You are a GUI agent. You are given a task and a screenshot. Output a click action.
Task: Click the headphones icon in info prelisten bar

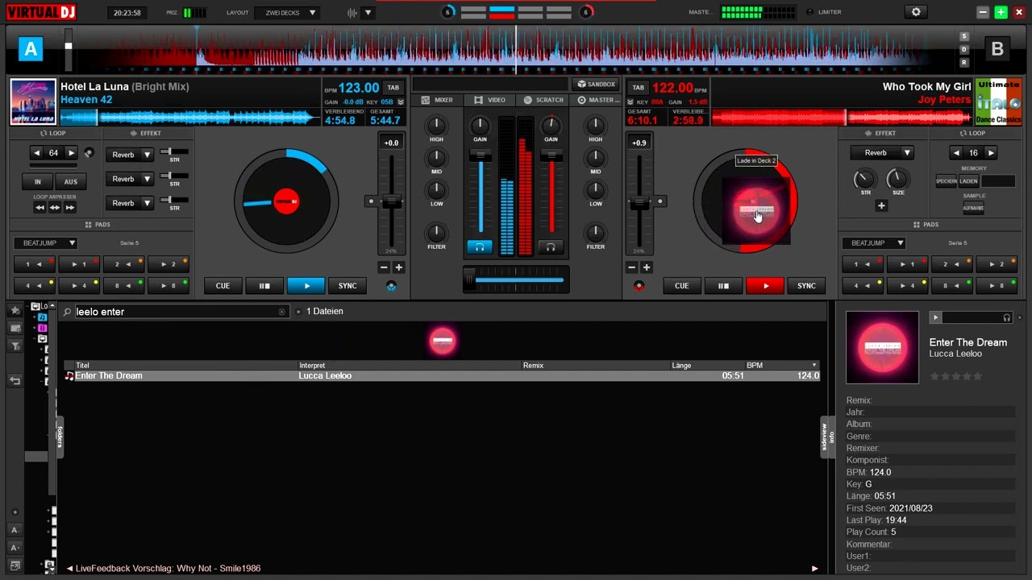[x=1006, y=317]
